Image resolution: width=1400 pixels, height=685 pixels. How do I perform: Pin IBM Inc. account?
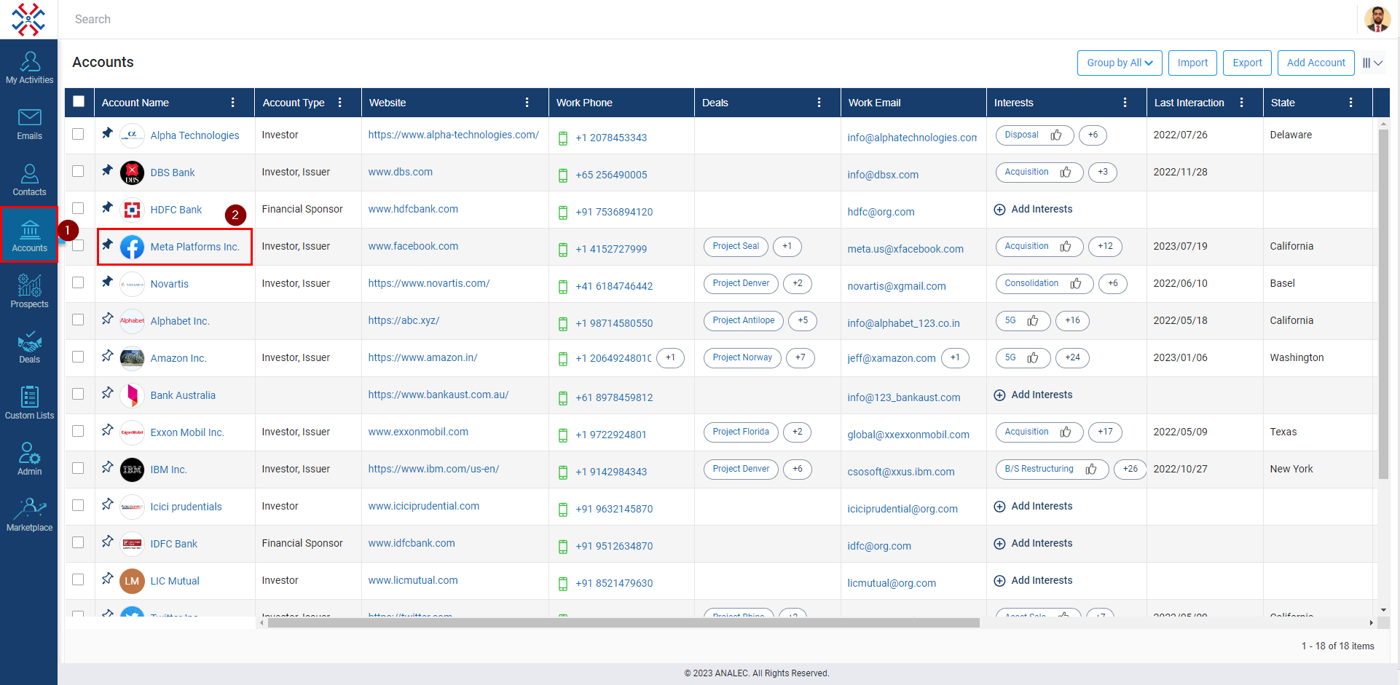(x=107, y=467)
